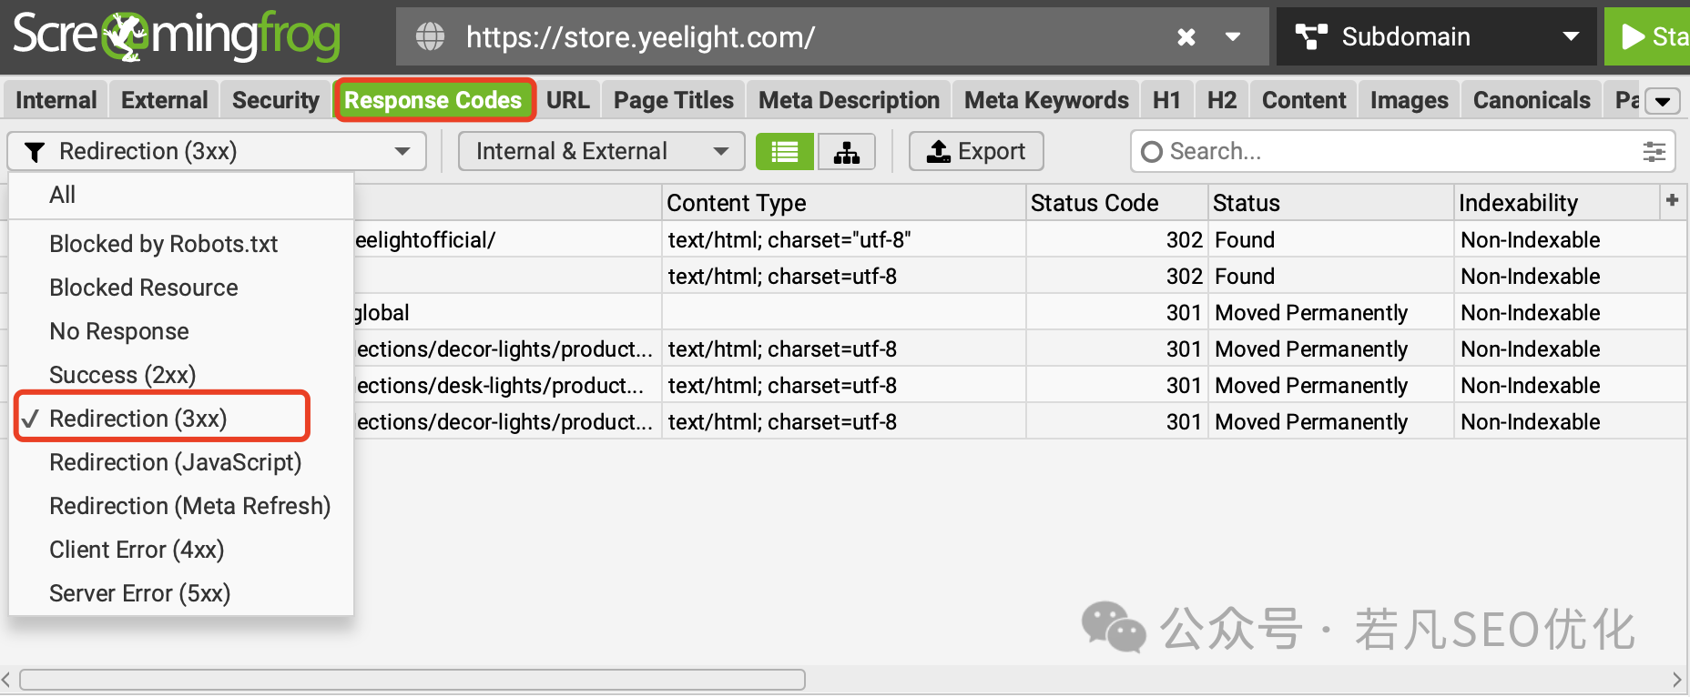The width and height of the screenshot is (1690, 697).
Task: Show more tabs via overflow arrow
Action: click(1663, 101)
